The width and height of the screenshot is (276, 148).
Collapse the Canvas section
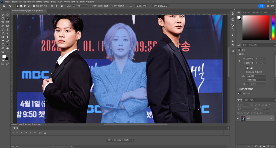238,54
